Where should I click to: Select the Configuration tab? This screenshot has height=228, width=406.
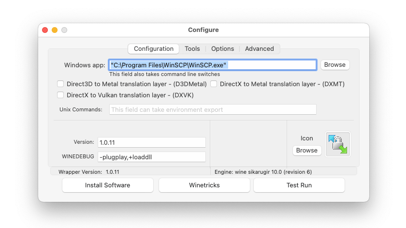click(x=154, y=49)
